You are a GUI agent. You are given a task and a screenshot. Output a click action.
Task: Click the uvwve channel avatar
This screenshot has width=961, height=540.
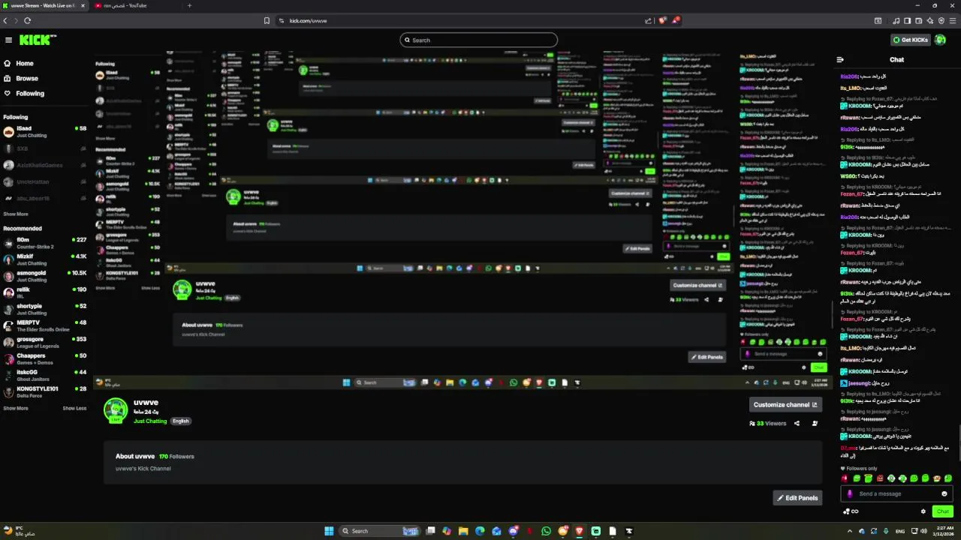pyautogui.click(x=116, y=410)
